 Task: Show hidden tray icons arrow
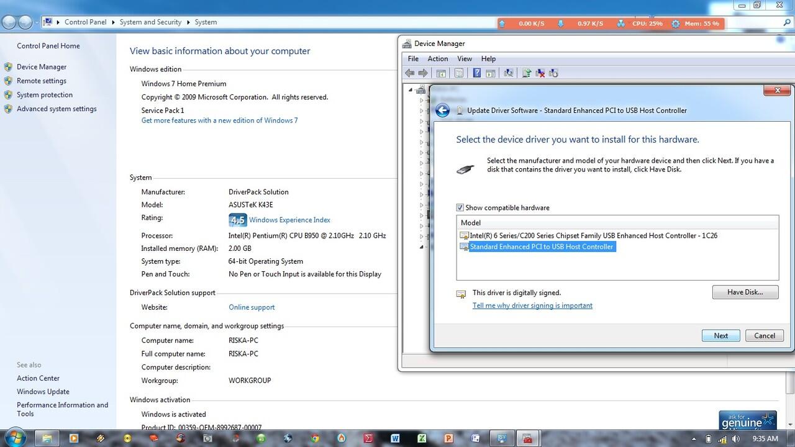coord(693,439)
